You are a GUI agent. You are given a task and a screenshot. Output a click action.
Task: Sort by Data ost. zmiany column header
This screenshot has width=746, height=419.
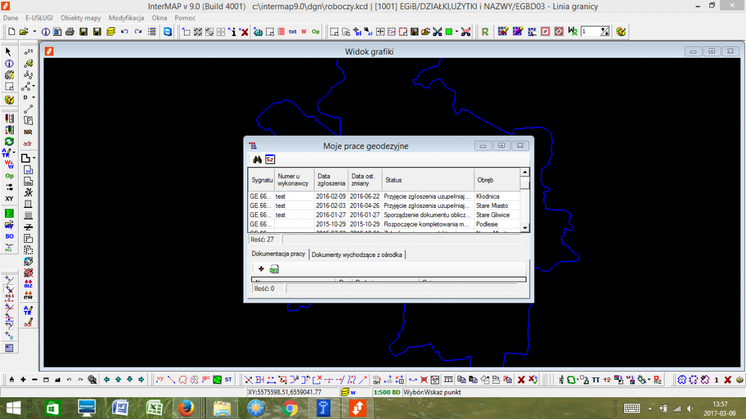tap(365, 180)
